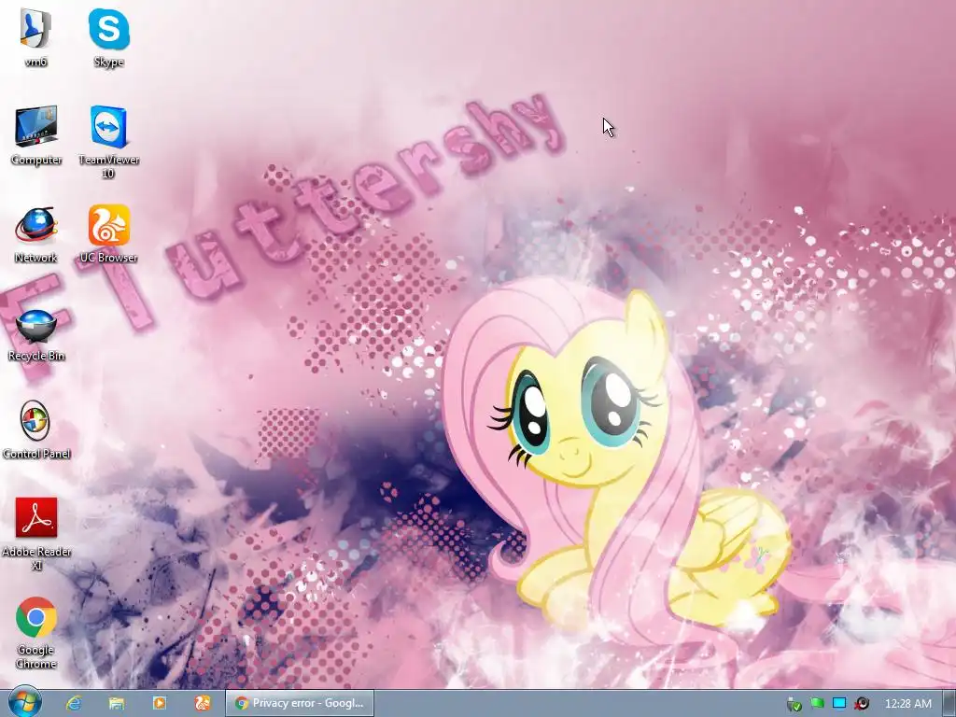Screen dimensions: 956x717
Task: Restore the Privacy error Chrome window
Action: tap(300, 704)
